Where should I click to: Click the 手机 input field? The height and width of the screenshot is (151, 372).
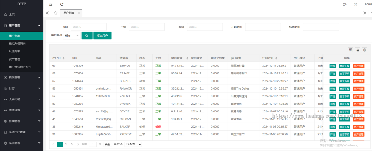[x=147, y=27]
